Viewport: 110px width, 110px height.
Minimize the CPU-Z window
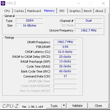79,3
